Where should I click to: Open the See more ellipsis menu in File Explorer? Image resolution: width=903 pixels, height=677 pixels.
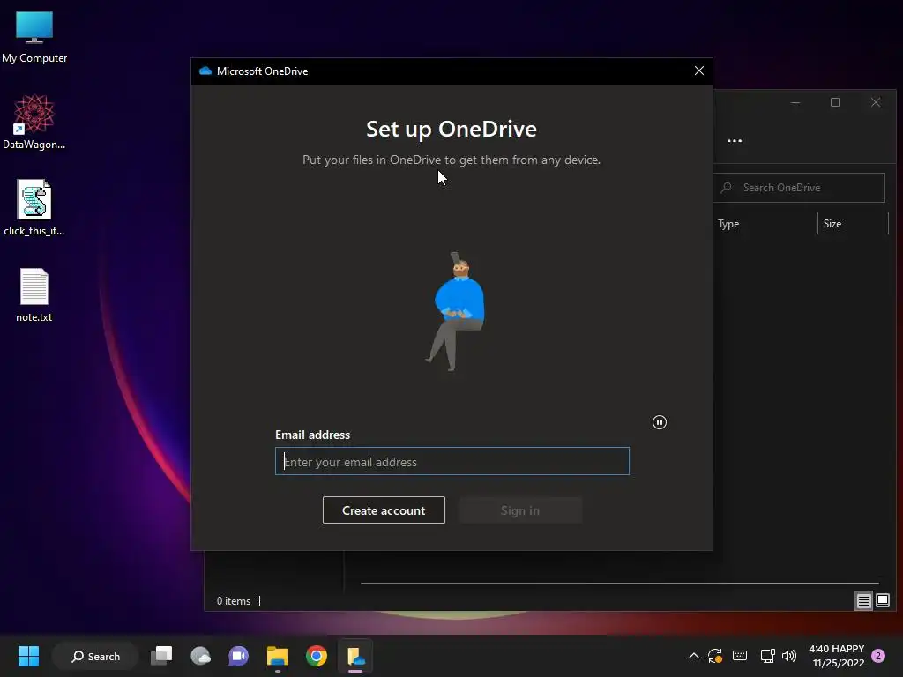tap(735, 140)
